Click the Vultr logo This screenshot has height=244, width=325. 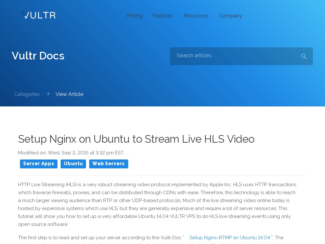coord(39,15)
